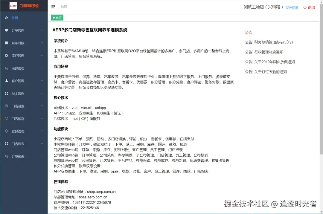Viewport: 323px width, 214px height.
Task: Click the 门店报表 grid icon
Action: pos(6,144)
